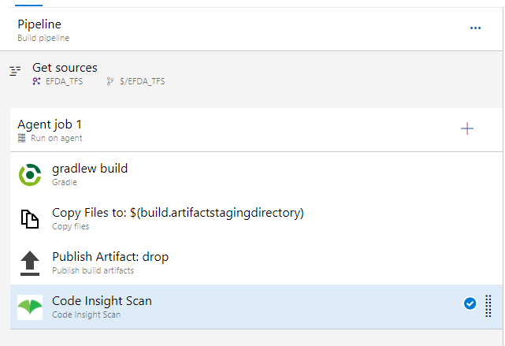Click the branch icon beside $/EFDA_TFS
The image size is (505, 346).
pos(110,81)
